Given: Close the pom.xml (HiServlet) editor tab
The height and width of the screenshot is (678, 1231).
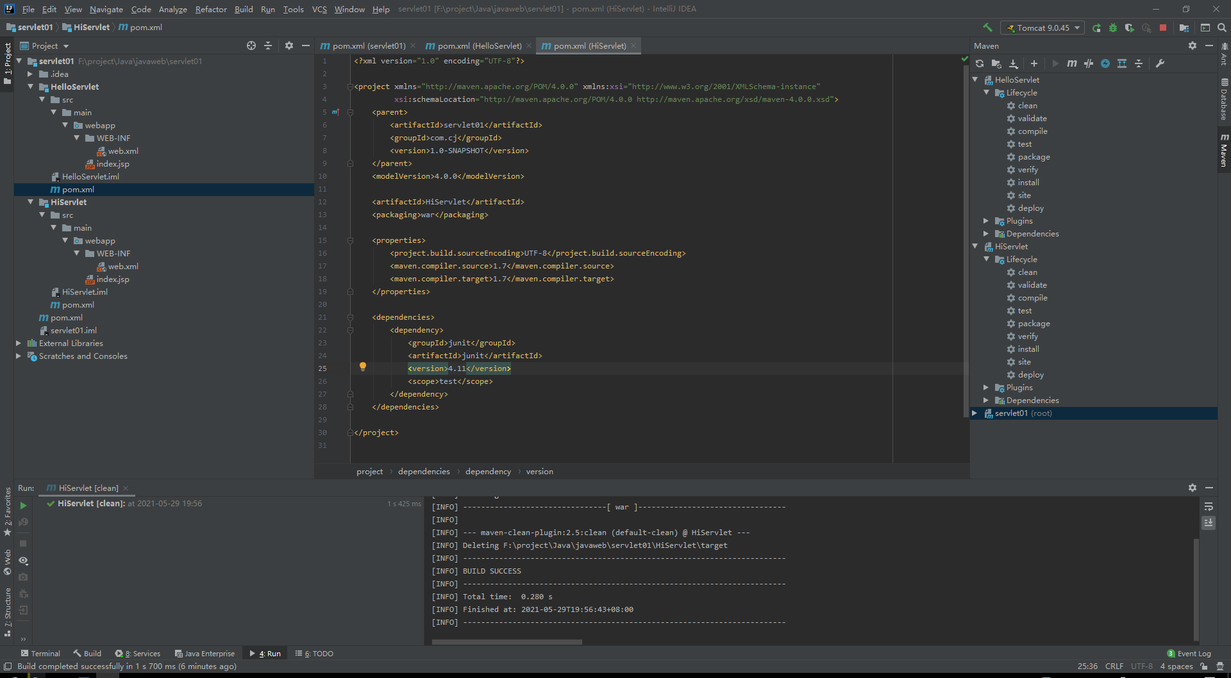Looking at the screenshot, I should (633, 45).
